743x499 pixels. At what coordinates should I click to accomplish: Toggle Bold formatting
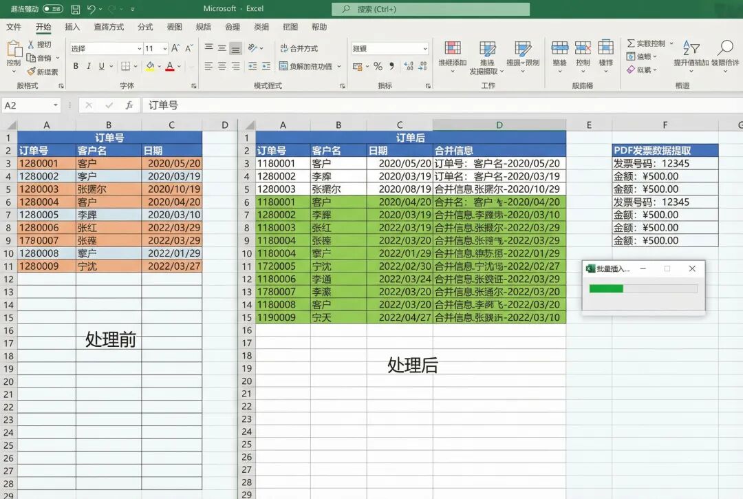click(x=76, y=66)
